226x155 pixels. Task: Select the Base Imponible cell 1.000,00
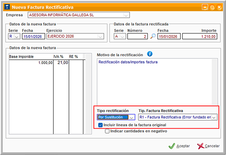pyautogui.click(x=31, y=63)
